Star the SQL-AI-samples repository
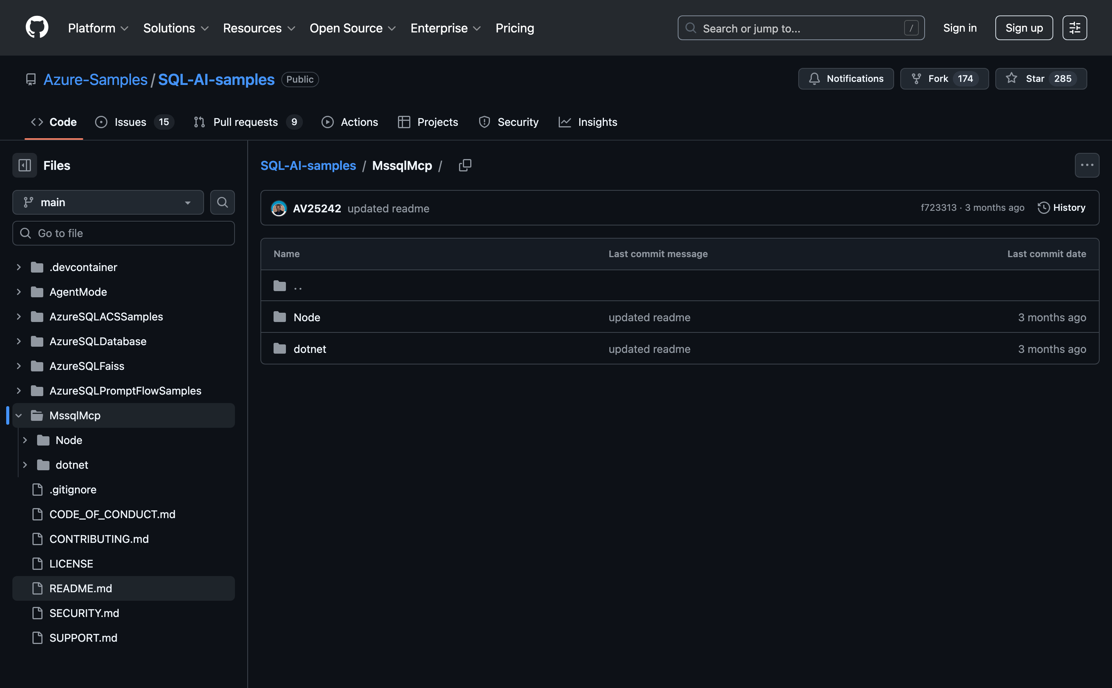 click(x=1041, y=79)
